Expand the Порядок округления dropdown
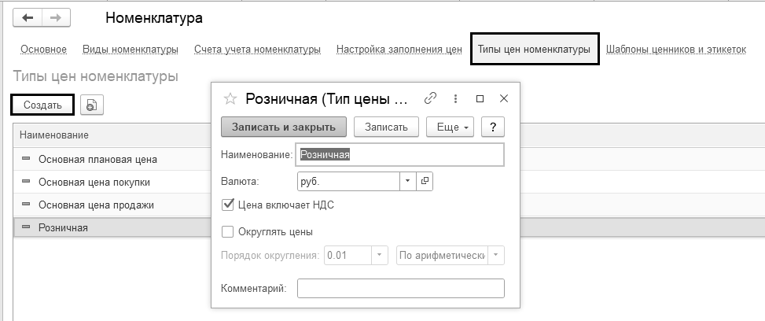Screen dimensions: 765x321 pyautogui.click(x=381, y=255)
